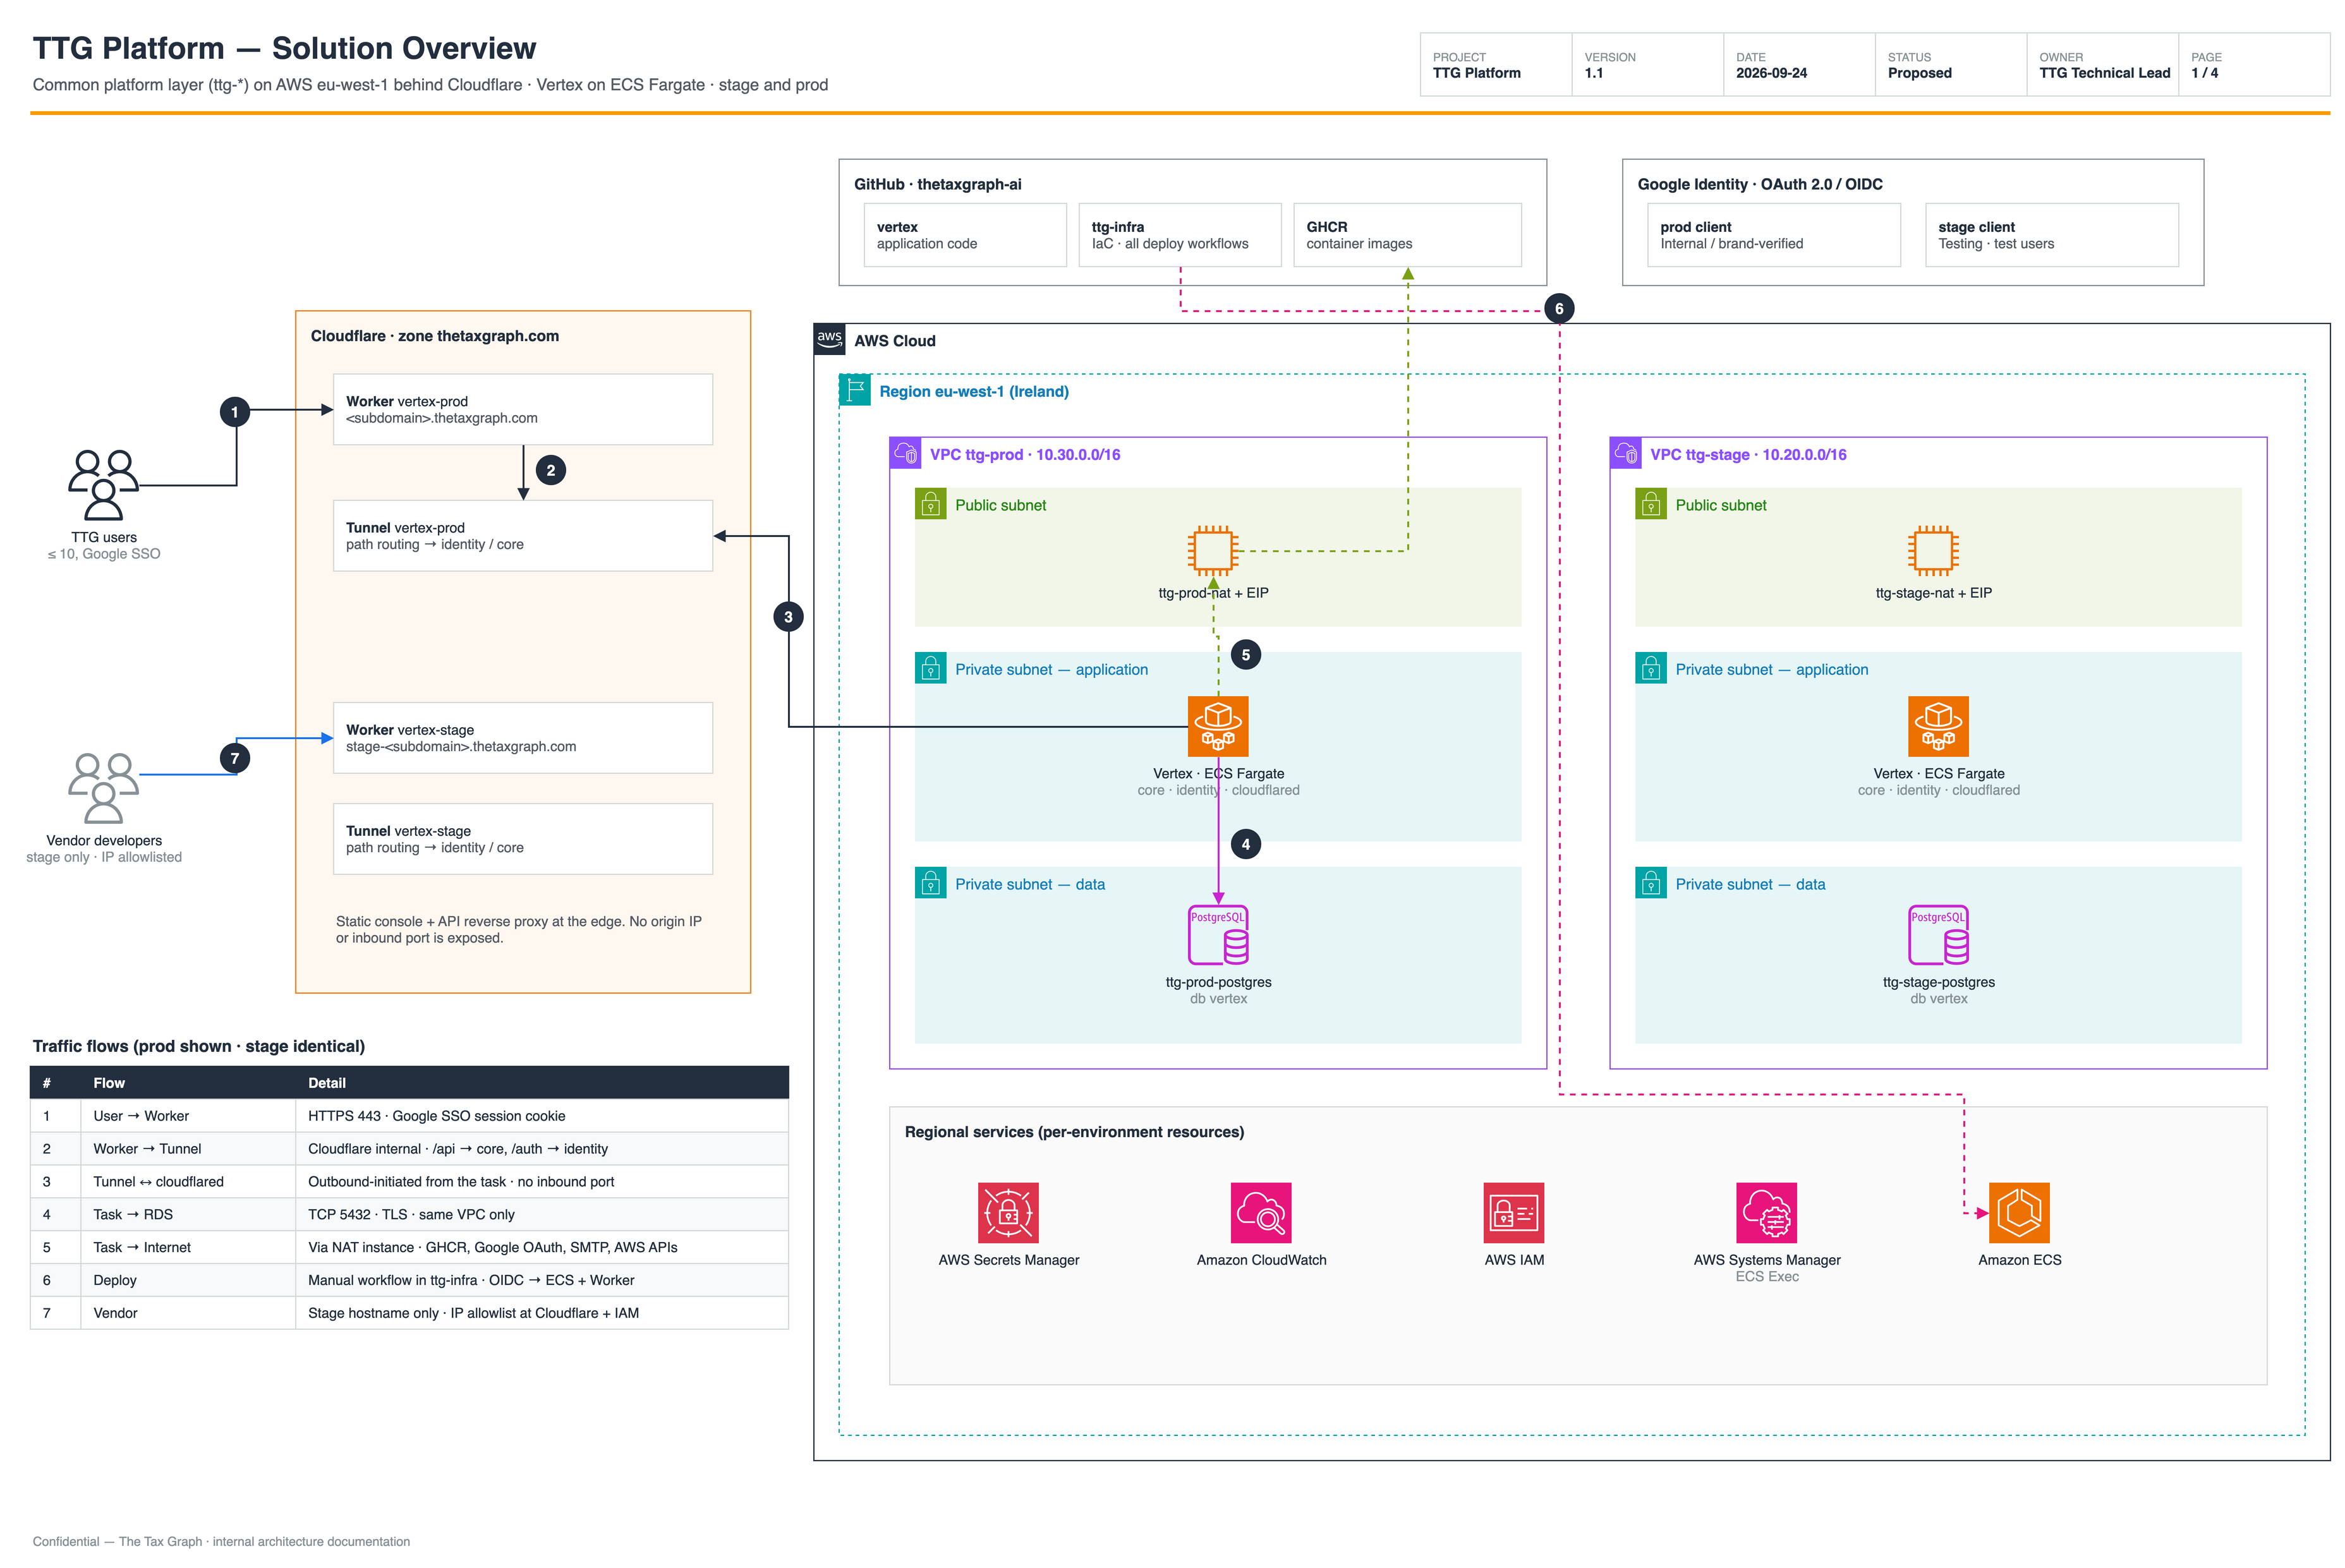Click the prod Private subnet data lock icon

coord(930,883)
